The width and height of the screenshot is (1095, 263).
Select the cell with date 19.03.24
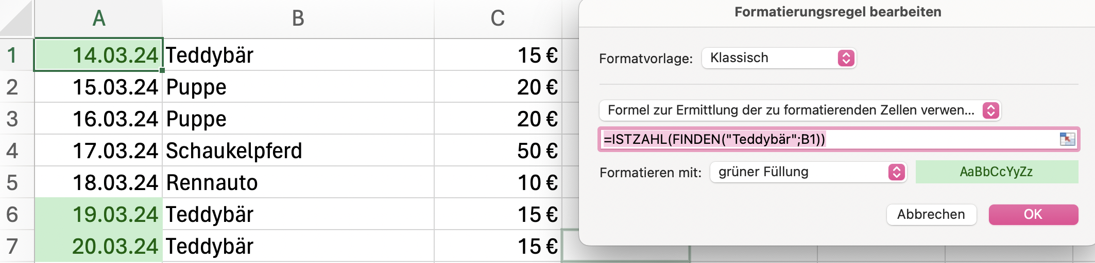pyautogui.click(x=98, y=214)
